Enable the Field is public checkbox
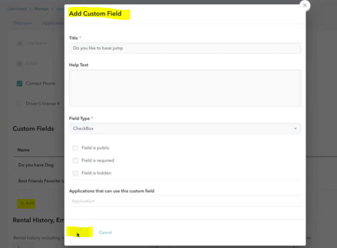Viewport: 337px width, 248px height. (76, 148)
